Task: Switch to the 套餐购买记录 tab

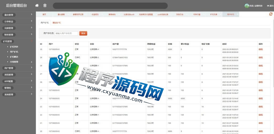Action: pyautogui.click(x=78, y=14)
